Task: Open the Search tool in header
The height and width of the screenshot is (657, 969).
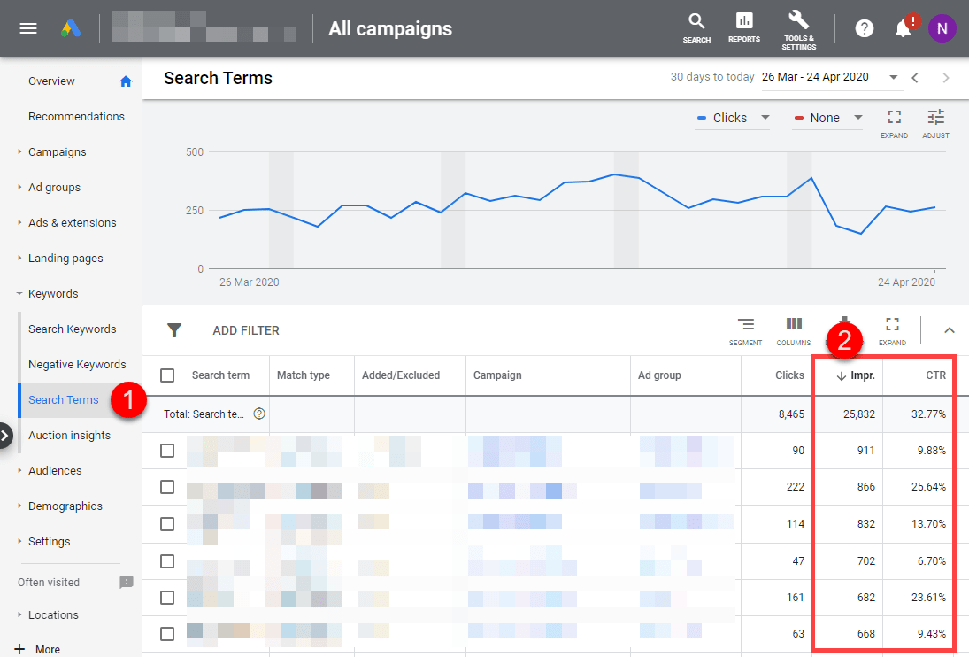Action: [696, 27]
